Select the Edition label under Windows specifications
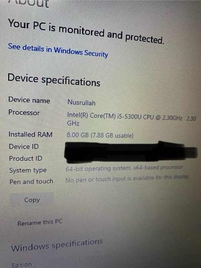 [22, 265]
